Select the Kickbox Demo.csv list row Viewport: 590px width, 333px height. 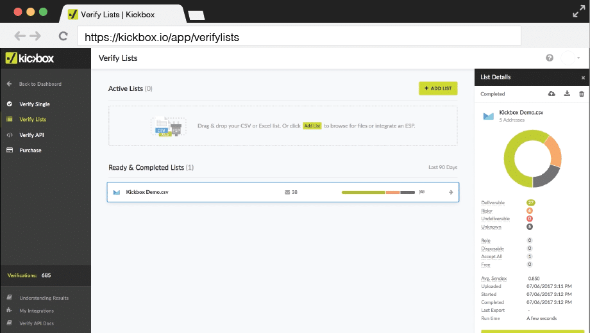coord(283,192)
